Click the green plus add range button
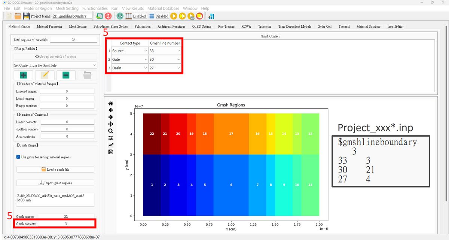The height and width of the screenshot is (240, 449). 23,75
